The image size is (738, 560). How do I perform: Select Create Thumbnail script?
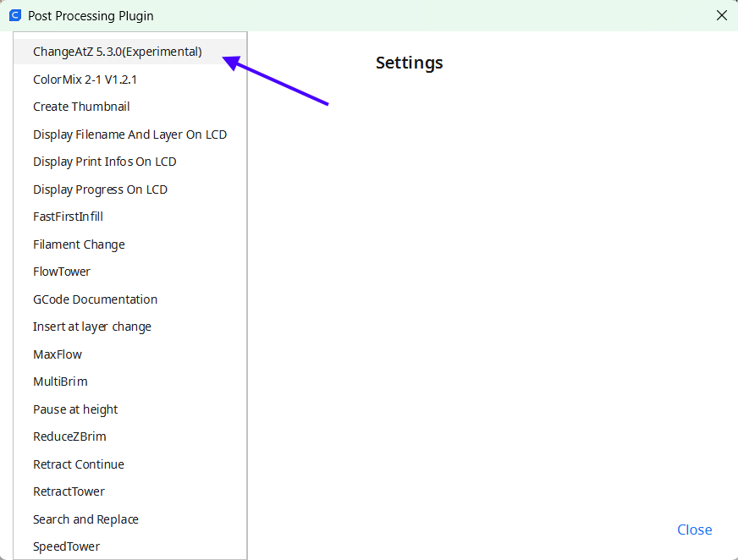[x=129, y=107]
